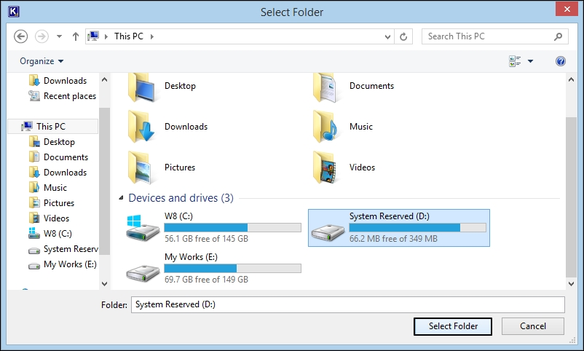The width and height of the screenshot is (584, 351).
Task: Click the My Works (E:) usage bar
Action: (233, 268)
